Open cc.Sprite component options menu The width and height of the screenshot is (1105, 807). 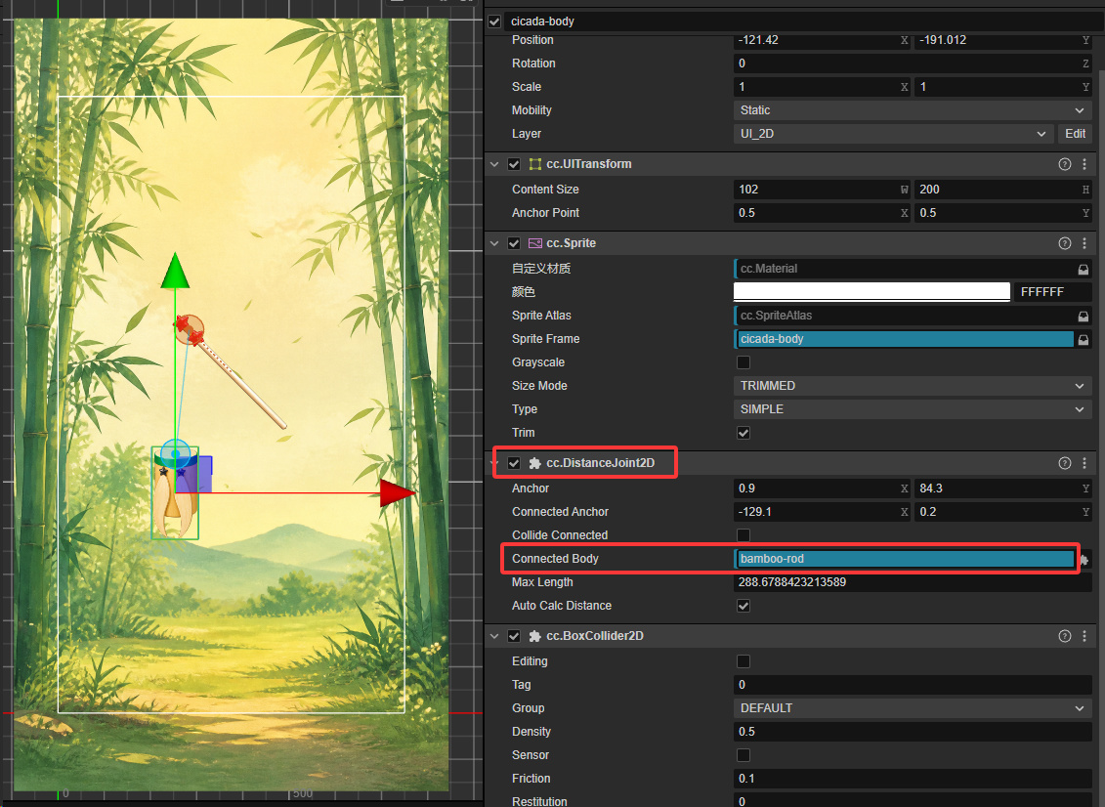1084,243
